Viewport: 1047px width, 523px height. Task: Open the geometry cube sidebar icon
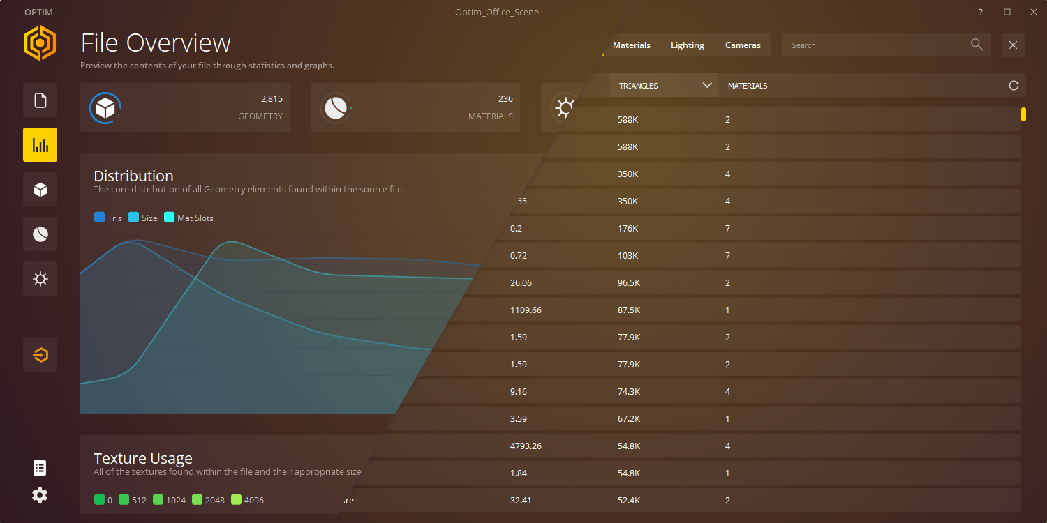pos(40,189)
